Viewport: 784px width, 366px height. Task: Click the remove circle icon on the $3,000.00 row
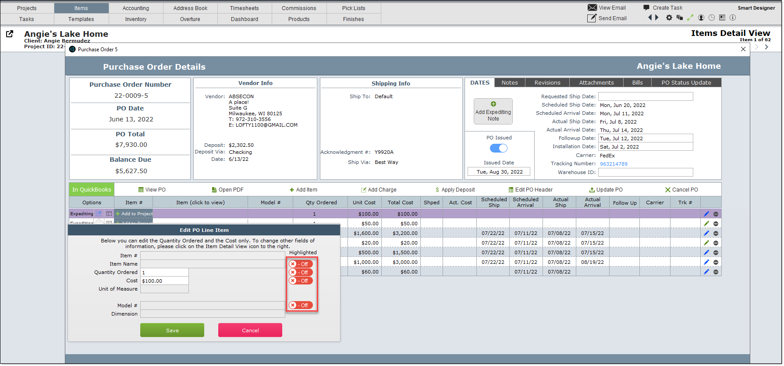click(x=716, y=262)
